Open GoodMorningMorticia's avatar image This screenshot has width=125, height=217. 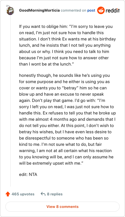[10, 10]
